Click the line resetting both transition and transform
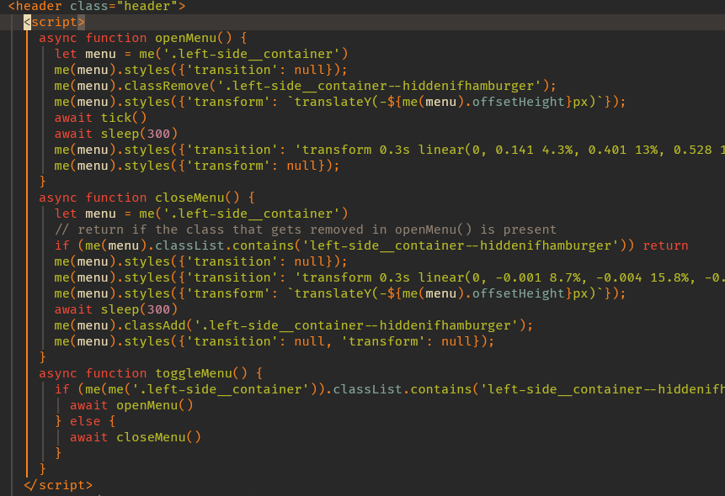 click(275, 341)
